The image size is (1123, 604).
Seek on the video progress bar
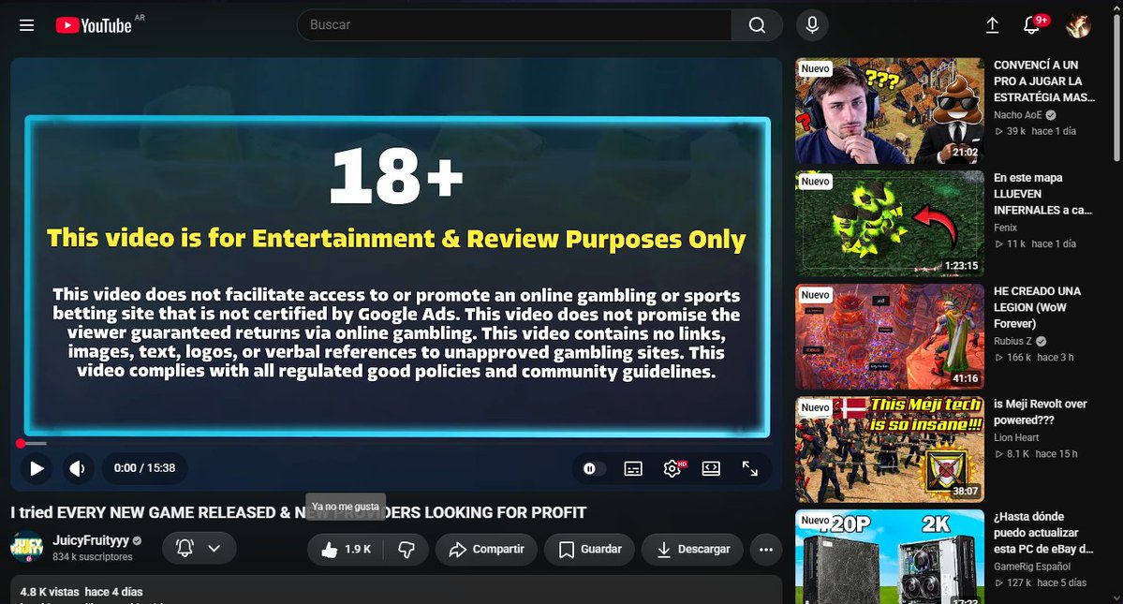pos(397,444)
